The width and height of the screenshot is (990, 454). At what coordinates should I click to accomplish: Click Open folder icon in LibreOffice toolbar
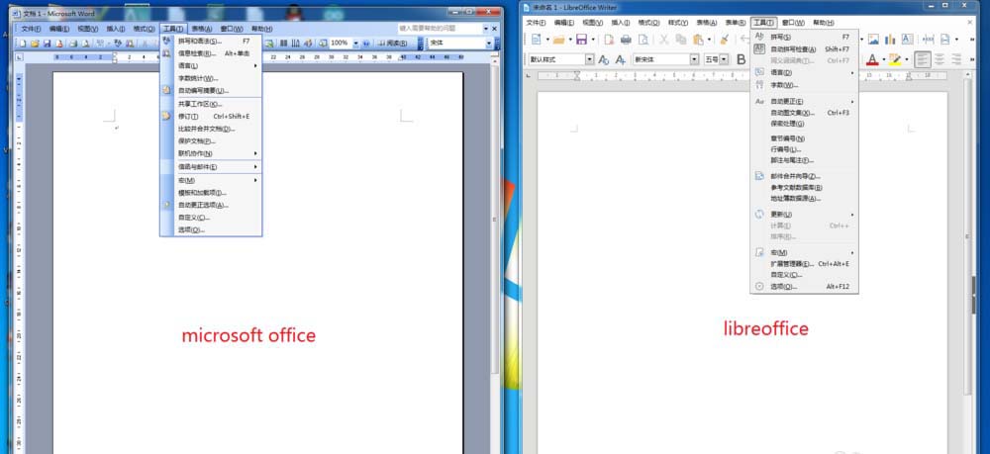pyautogui.click(x=558, y=40)
